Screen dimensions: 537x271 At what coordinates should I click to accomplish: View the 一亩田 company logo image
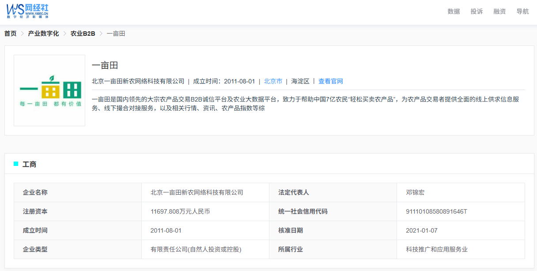49,90
